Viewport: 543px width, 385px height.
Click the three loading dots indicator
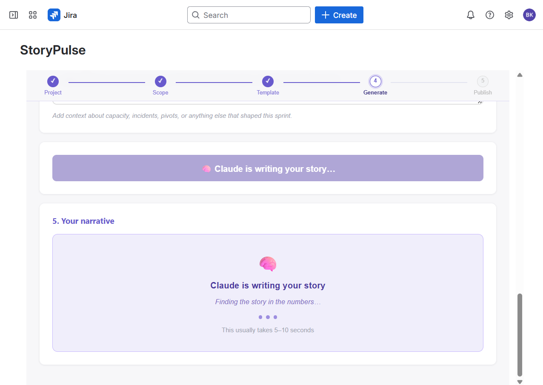tap(268, 317)
